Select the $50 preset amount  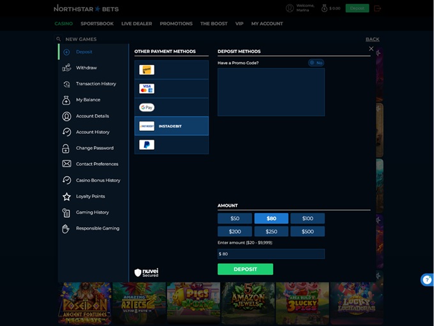click(234, 218)
